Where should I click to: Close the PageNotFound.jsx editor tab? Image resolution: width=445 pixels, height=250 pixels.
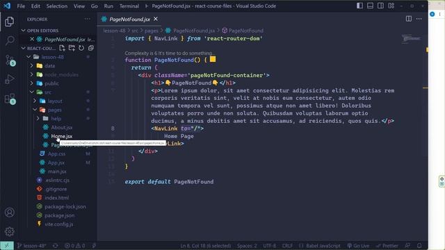tap(156, 19)
